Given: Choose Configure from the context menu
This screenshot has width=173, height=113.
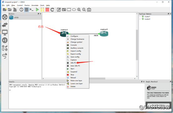Looking at the screenshot, I should 77,36.
